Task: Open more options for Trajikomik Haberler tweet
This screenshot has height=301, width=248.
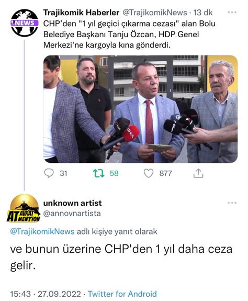Action: [x=232, y=12]
